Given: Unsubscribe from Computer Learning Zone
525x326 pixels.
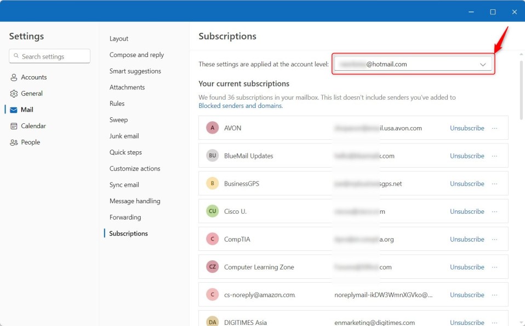Looking at the screenshot, I should [467, 267].
